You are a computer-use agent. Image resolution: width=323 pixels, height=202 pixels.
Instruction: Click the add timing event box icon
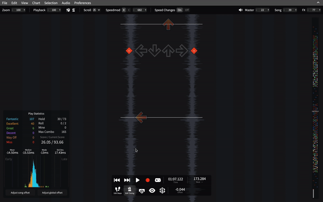(142, 191)
